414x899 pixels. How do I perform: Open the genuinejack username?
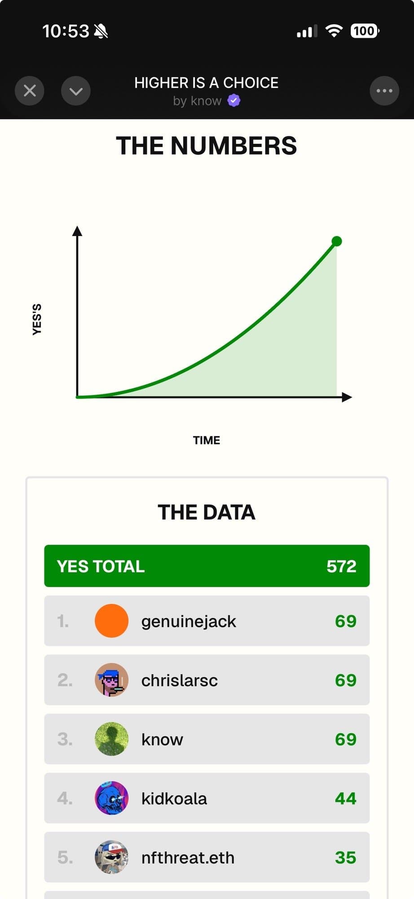[x=189, y=621]
